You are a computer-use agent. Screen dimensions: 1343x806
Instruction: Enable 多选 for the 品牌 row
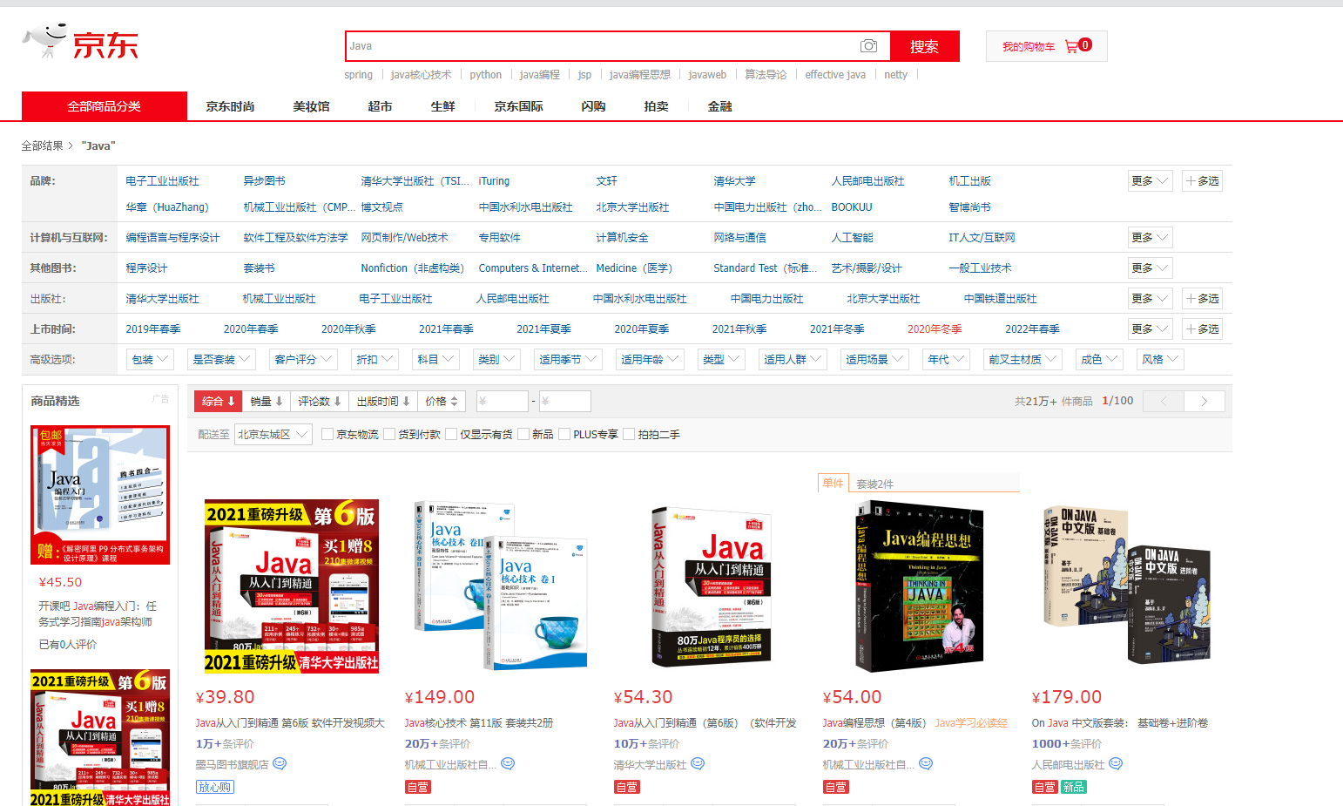(x=1203, y=181)
